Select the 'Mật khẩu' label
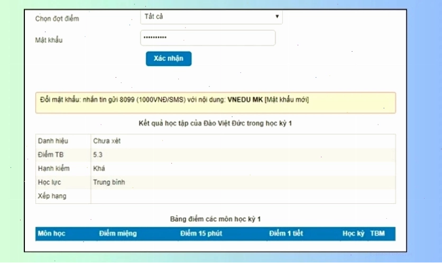This screenshot has height=263, width=442. [49, 40]
